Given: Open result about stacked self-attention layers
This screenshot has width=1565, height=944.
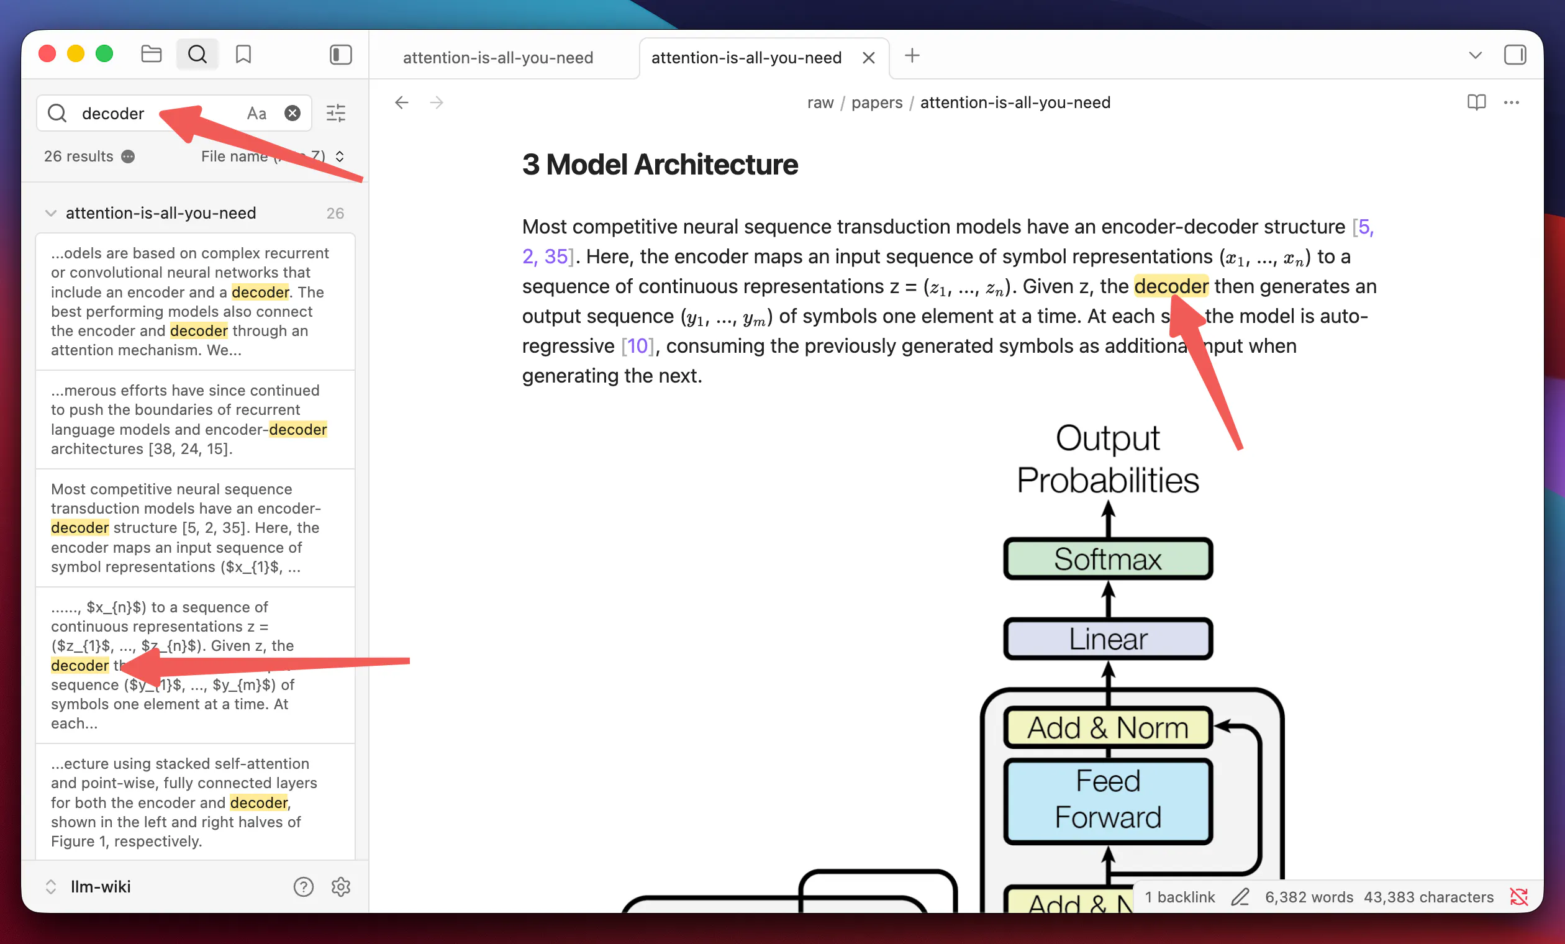Looking at the screenshot, I should point(195,802).
